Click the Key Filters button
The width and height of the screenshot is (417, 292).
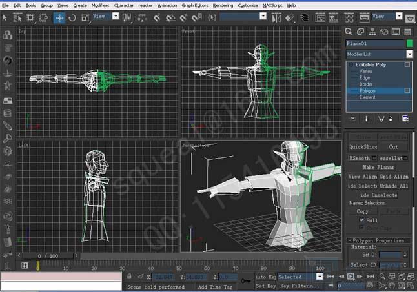point(300,286)
